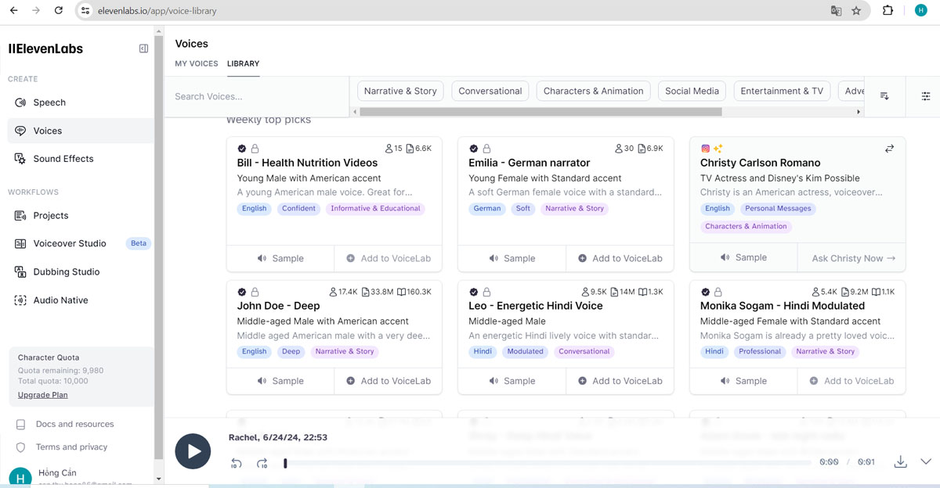Open the sort voices icon
Screen dimensions: 940x488
[884, 95]
